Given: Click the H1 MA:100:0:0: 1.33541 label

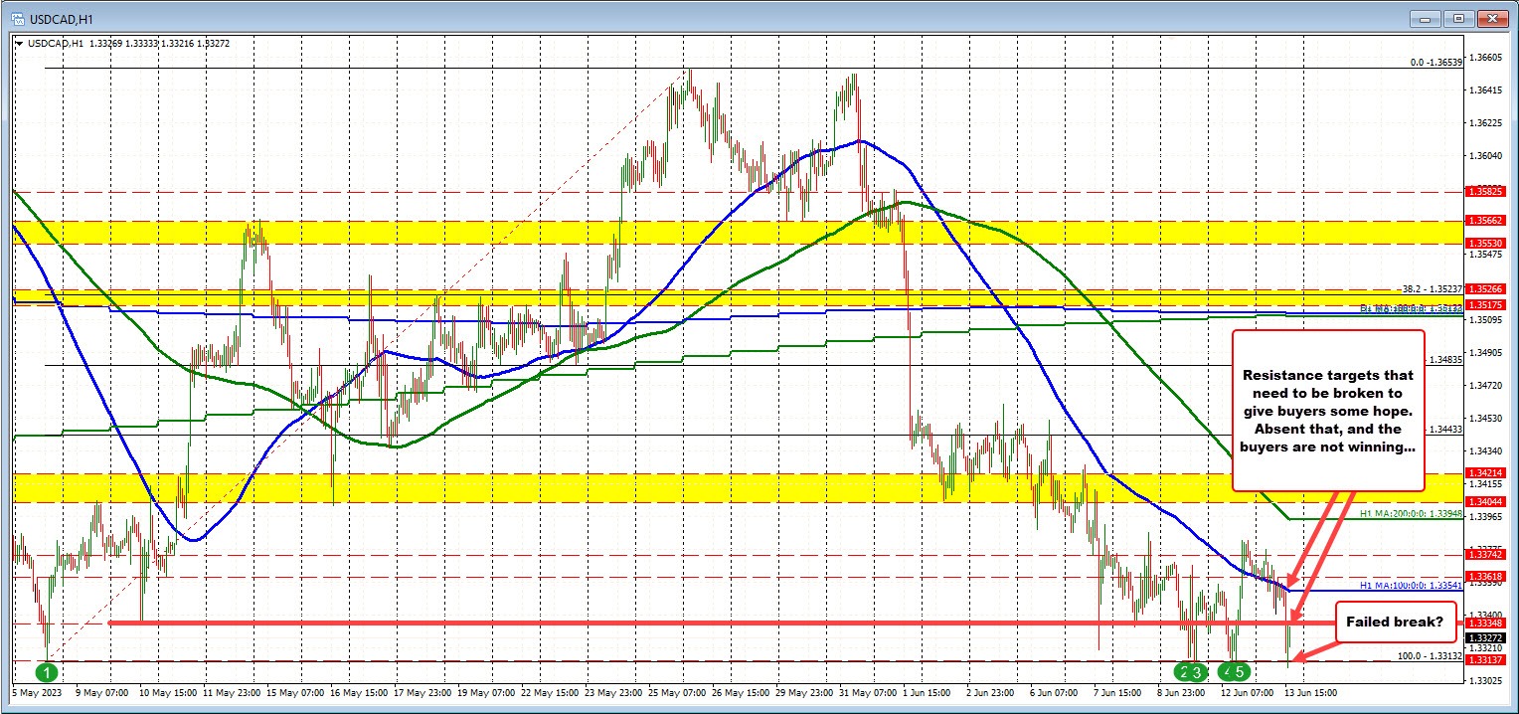Looking at the screenshot, I should click(1412, 585).
